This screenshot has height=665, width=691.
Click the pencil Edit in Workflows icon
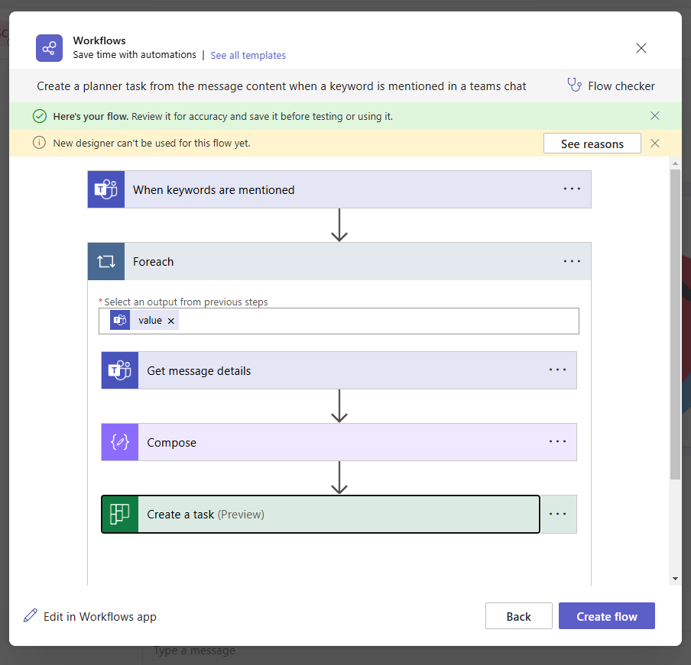click(31, 615)
